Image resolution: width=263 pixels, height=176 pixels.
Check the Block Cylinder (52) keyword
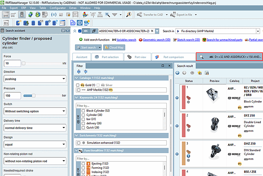click(83, 111)
